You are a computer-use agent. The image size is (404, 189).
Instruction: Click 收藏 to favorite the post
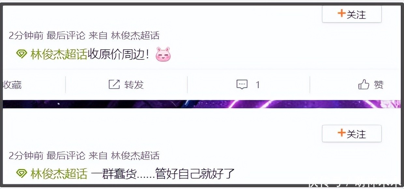tap(12, 85)
